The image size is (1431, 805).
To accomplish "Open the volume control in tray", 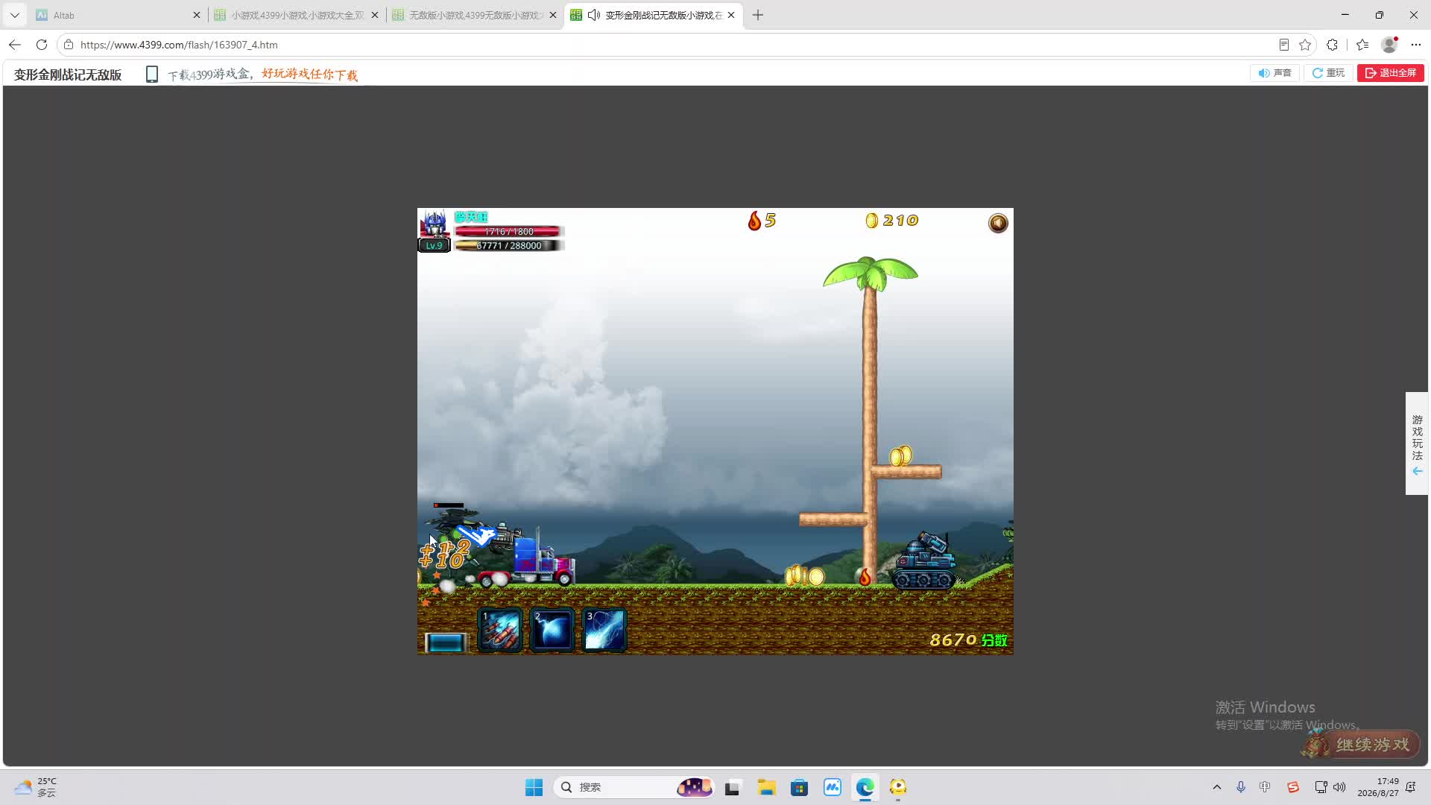I will pos(1340,787).
